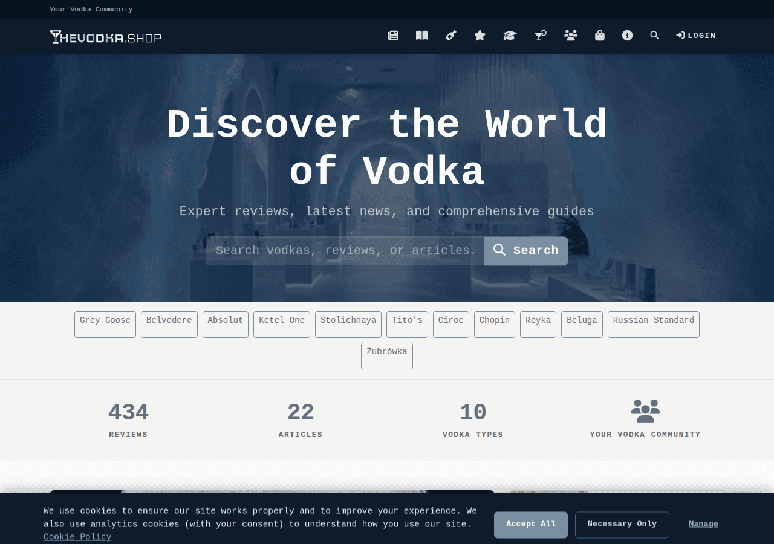Choose Necessary Only cookies
Image resolution: width=774 pixels, height=544 pixels.
(622, 525)
